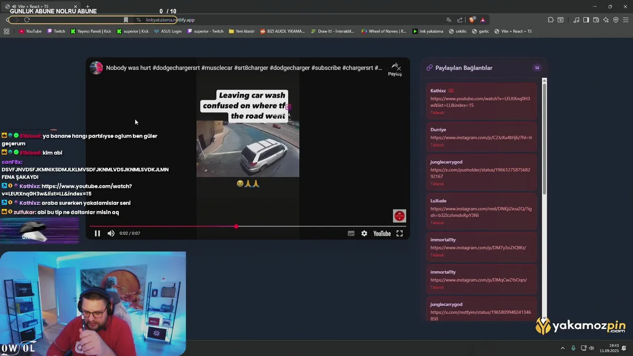Open the Leo AI sparkle icon

(606, 20)
